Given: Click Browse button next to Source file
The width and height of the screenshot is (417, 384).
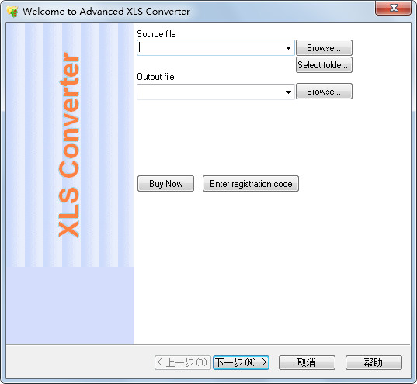Looking at the screenshot, I should tap(324, 48).
